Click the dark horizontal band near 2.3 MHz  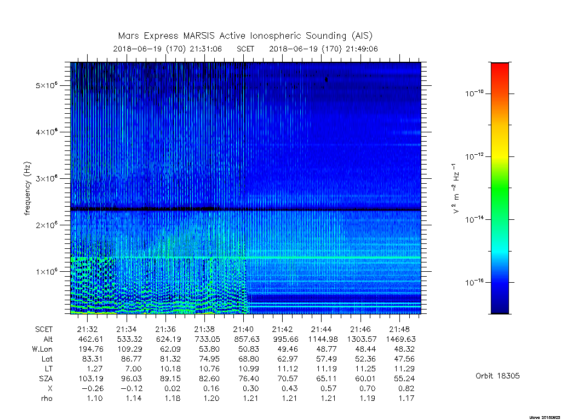[245, 209]
